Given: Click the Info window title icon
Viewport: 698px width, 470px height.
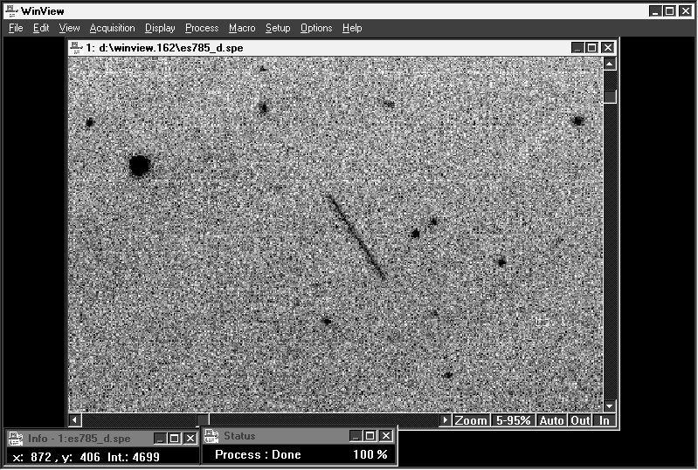Looking at the screenshot, I should pyautogui.click(x=16, y=439).
